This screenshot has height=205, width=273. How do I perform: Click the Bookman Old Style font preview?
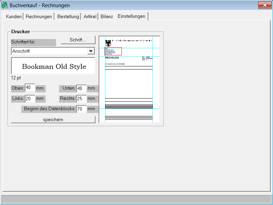[x=53, y=66]
